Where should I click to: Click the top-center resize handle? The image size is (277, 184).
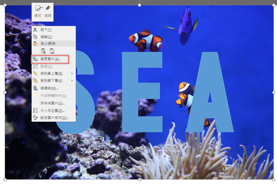point(140,5)
